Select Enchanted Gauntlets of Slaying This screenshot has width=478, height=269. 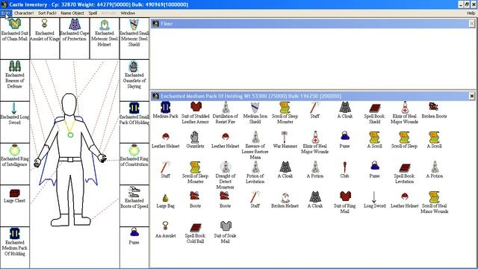(134, 80)
